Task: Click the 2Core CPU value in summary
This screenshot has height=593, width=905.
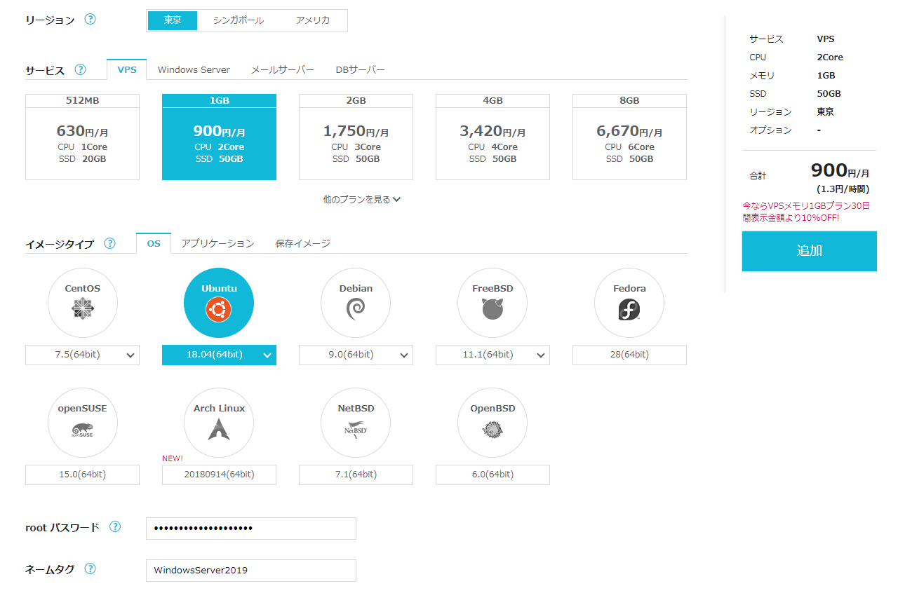Action: click(830, 57)
